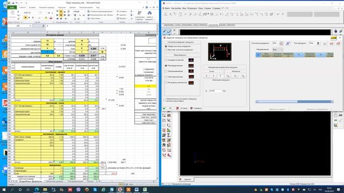The height and width of the screenshot is (193, 344).
Task: Switch to Excel Формулы ribbon tab
Action: [62, 8]
